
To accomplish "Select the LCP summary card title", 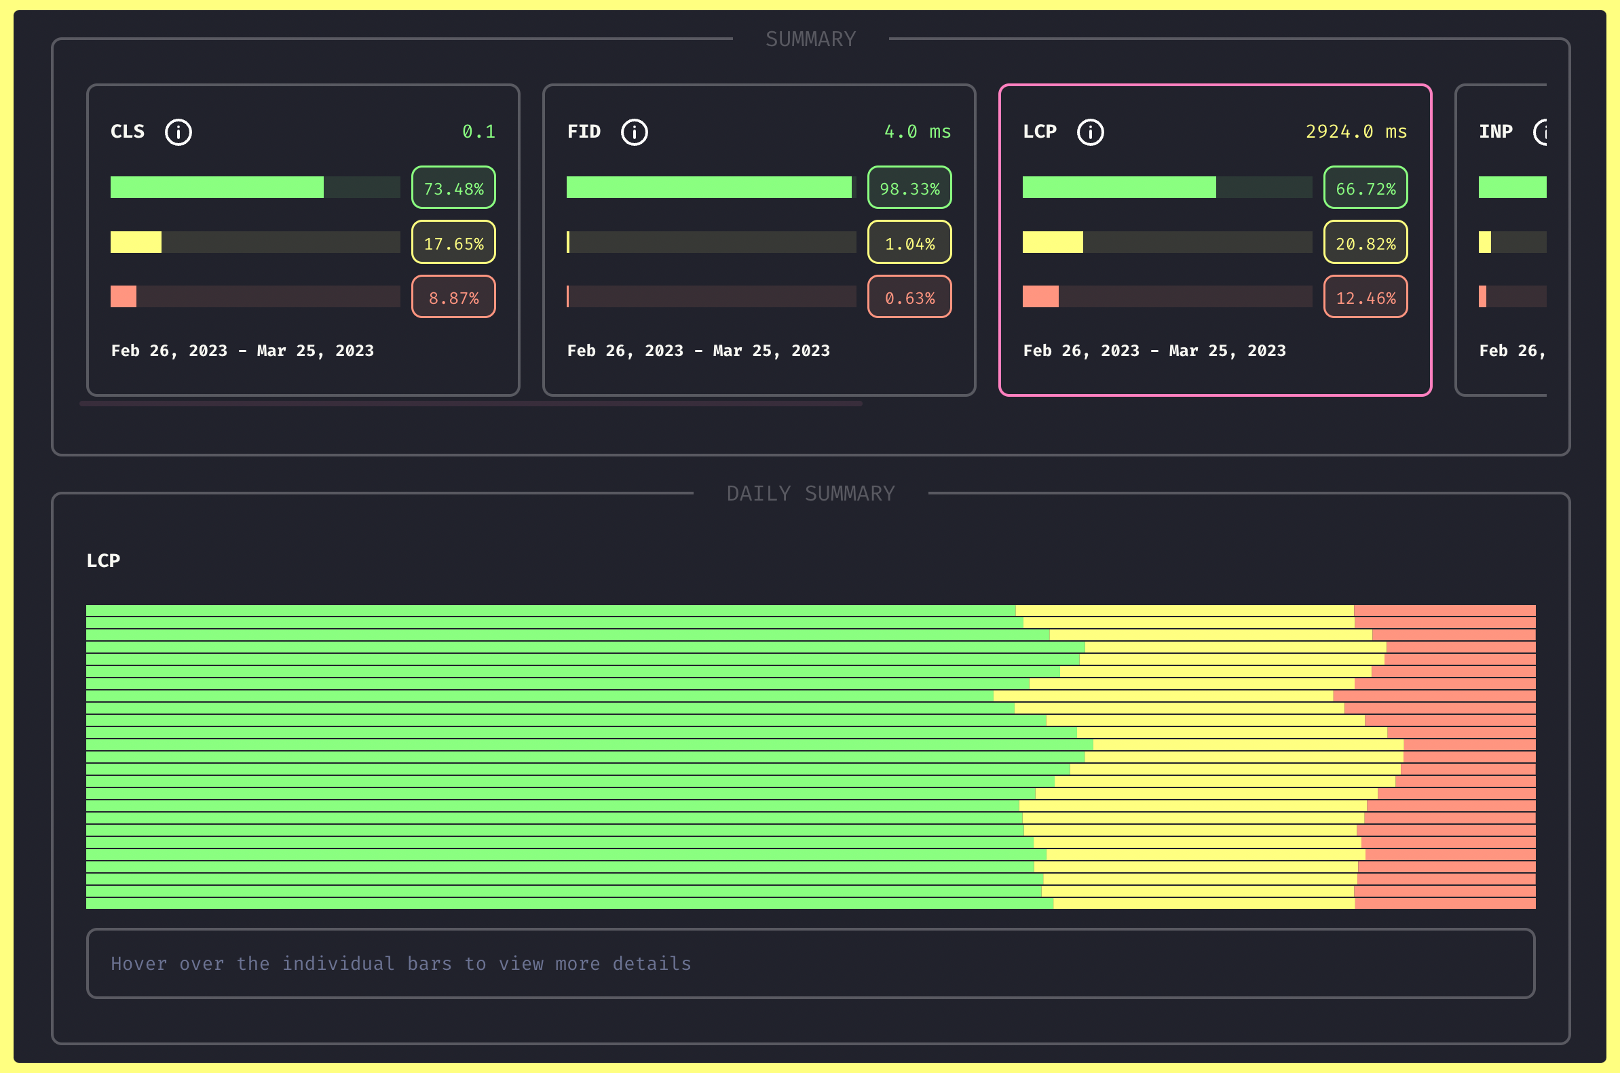I will [x=1039, y=132].
